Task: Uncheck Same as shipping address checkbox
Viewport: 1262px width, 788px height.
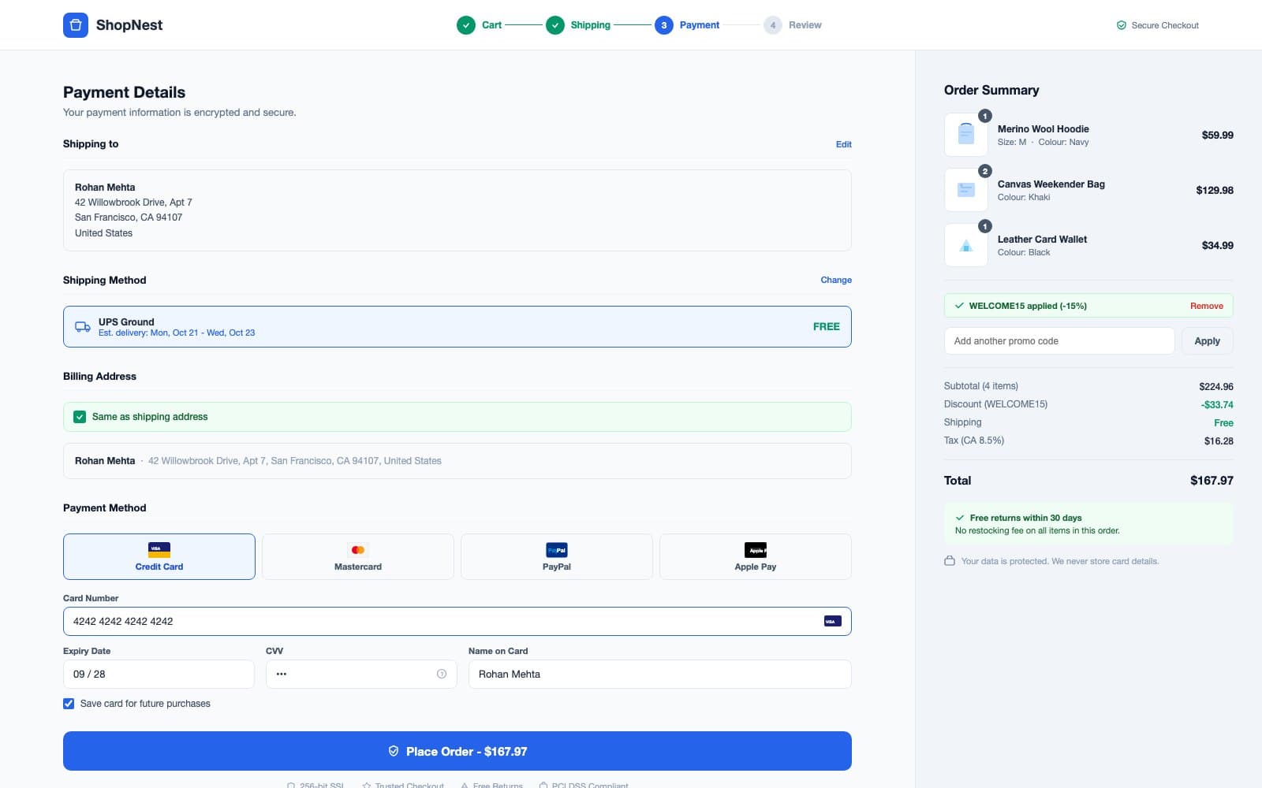Action: [80, 417]
